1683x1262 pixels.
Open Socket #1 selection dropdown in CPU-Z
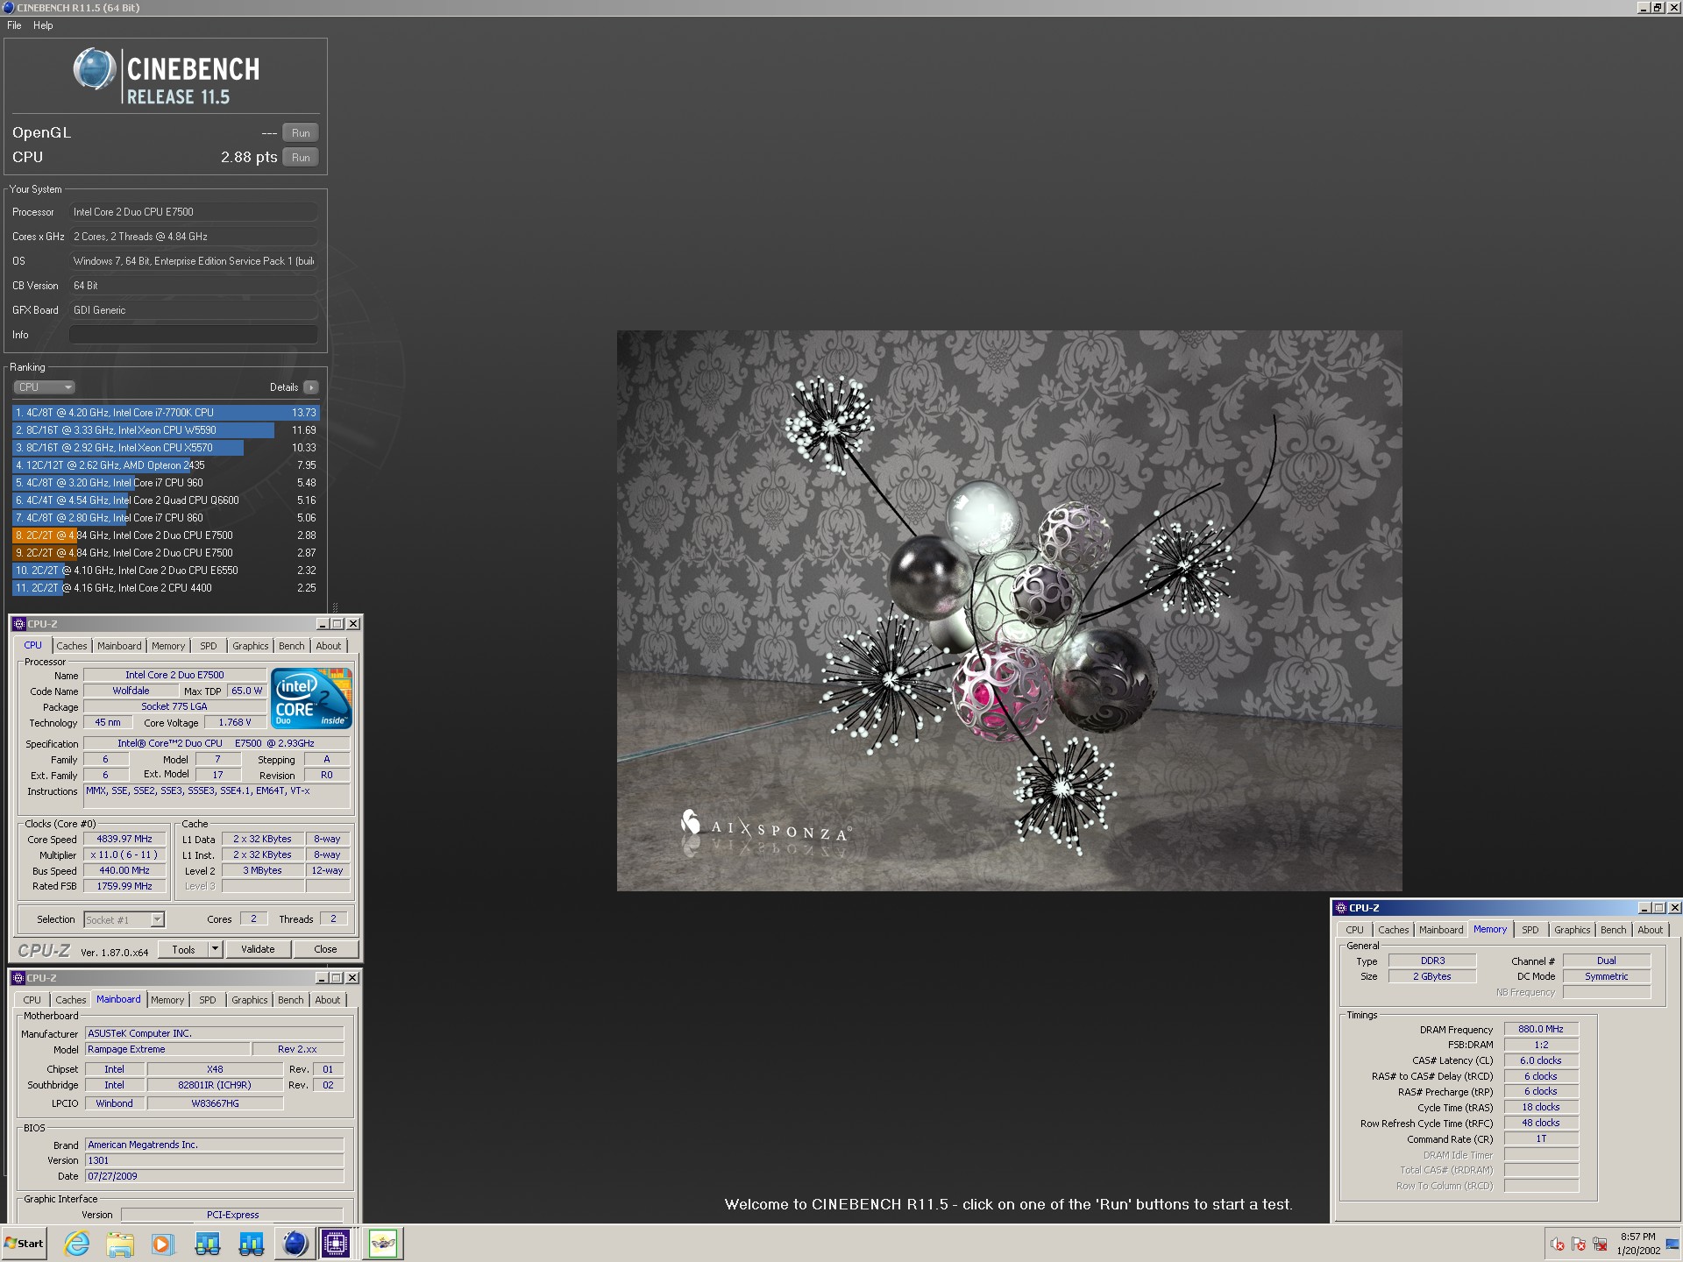point(124,919)
